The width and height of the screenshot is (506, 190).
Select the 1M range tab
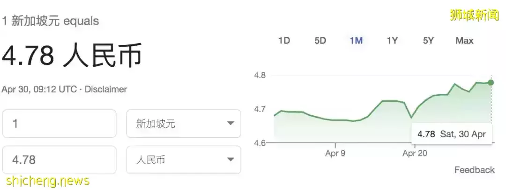356,41
